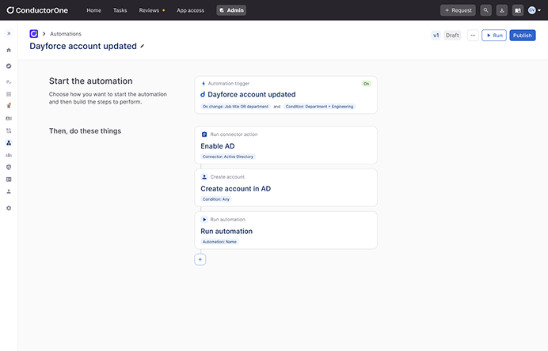Click the Create account person icon

[204, 177]
